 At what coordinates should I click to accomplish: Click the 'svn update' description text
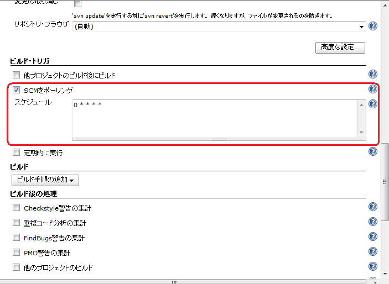click(x=203, y=16)
